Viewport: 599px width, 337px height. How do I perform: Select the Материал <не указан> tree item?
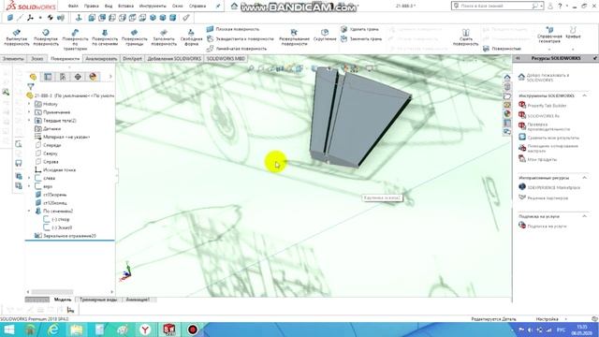63,138
